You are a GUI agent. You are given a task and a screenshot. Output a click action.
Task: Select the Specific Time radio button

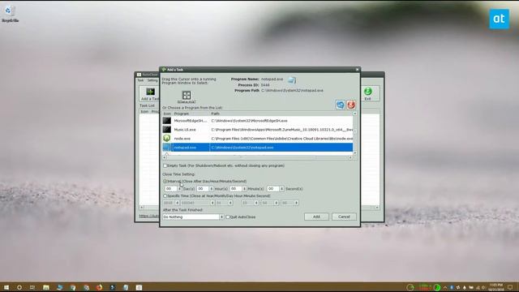coord(165,196)
